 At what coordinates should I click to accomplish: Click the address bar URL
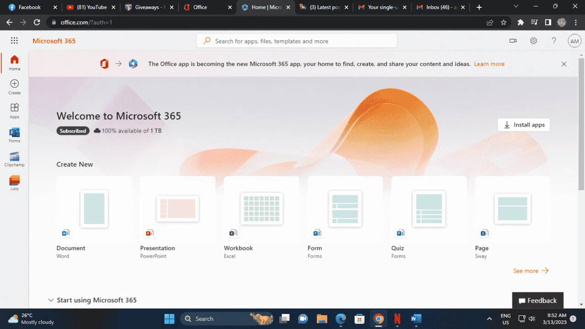tap(86, 22)
